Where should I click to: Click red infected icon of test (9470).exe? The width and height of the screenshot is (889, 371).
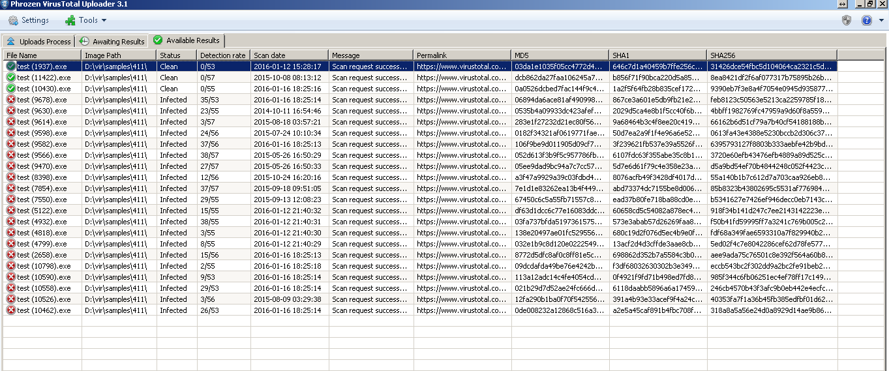(x=10, y=166)
